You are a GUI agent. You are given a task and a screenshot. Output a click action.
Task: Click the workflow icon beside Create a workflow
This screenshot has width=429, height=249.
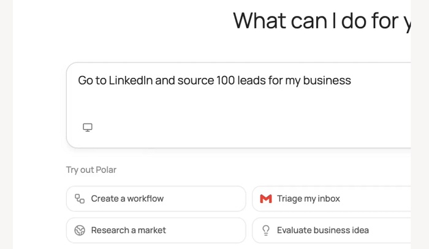(x=80, y=199)
